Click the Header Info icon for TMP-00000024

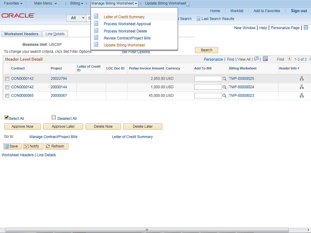click(302, 87)
